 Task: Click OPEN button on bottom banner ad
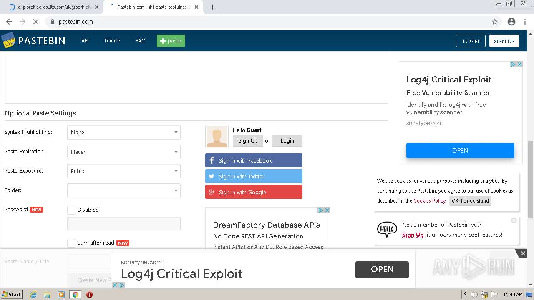(382, 269)
